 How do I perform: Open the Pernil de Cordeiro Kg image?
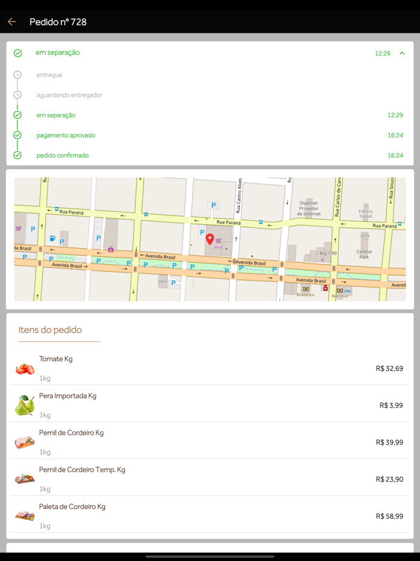pos(25,442)
